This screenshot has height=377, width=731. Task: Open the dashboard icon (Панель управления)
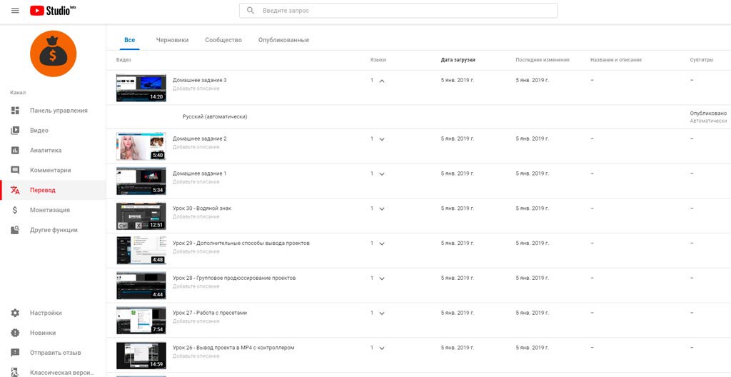(15, 111)
